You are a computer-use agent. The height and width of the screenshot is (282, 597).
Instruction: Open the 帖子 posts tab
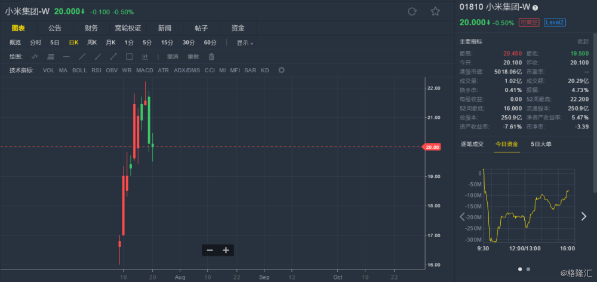coord(201,28)
